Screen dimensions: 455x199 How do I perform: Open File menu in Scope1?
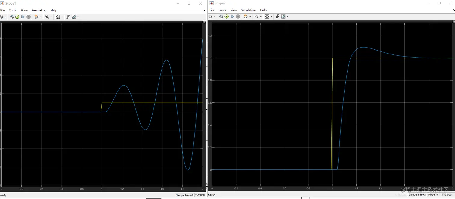click(x=2, y=10)
